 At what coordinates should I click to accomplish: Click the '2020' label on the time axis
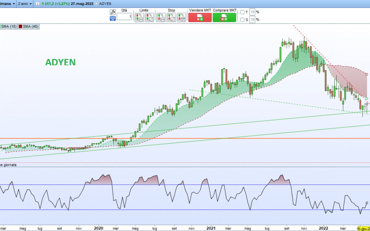click(98, 228)
